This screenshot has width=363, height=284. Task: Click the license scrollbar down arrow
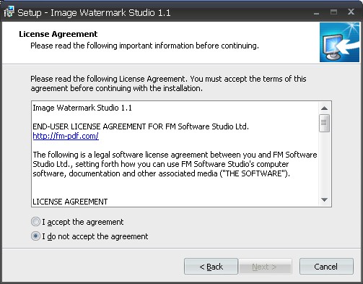(324, 199)
